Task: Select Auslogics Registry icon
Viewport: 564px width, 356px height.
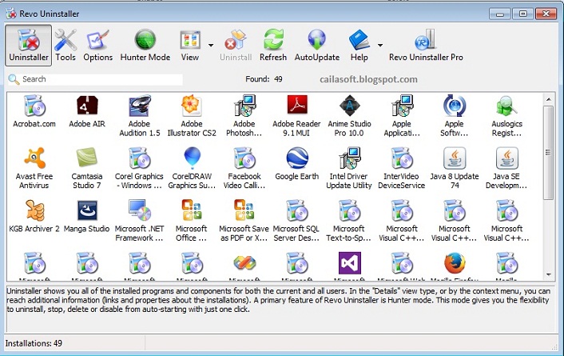Action: click(x=506, y=106)
